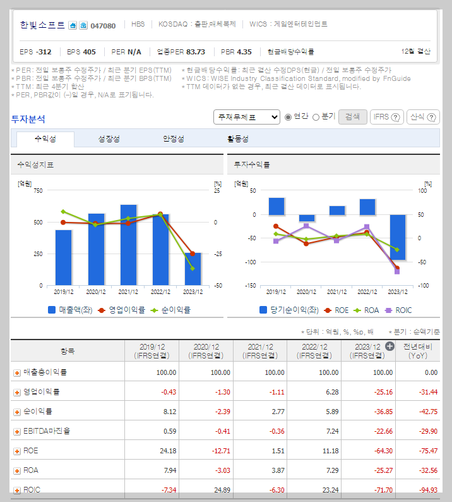Click the 전년대비 (YoY) column header

coord(418,351)
